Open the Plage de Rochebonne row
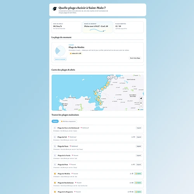The image size is (194, 194). [x=98, y=184]
